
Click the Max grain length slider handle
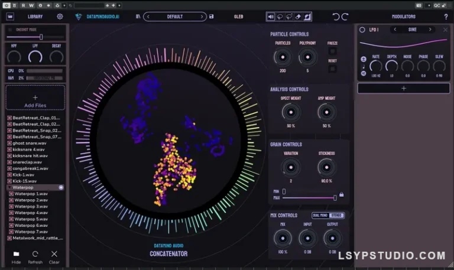[335, 198]
